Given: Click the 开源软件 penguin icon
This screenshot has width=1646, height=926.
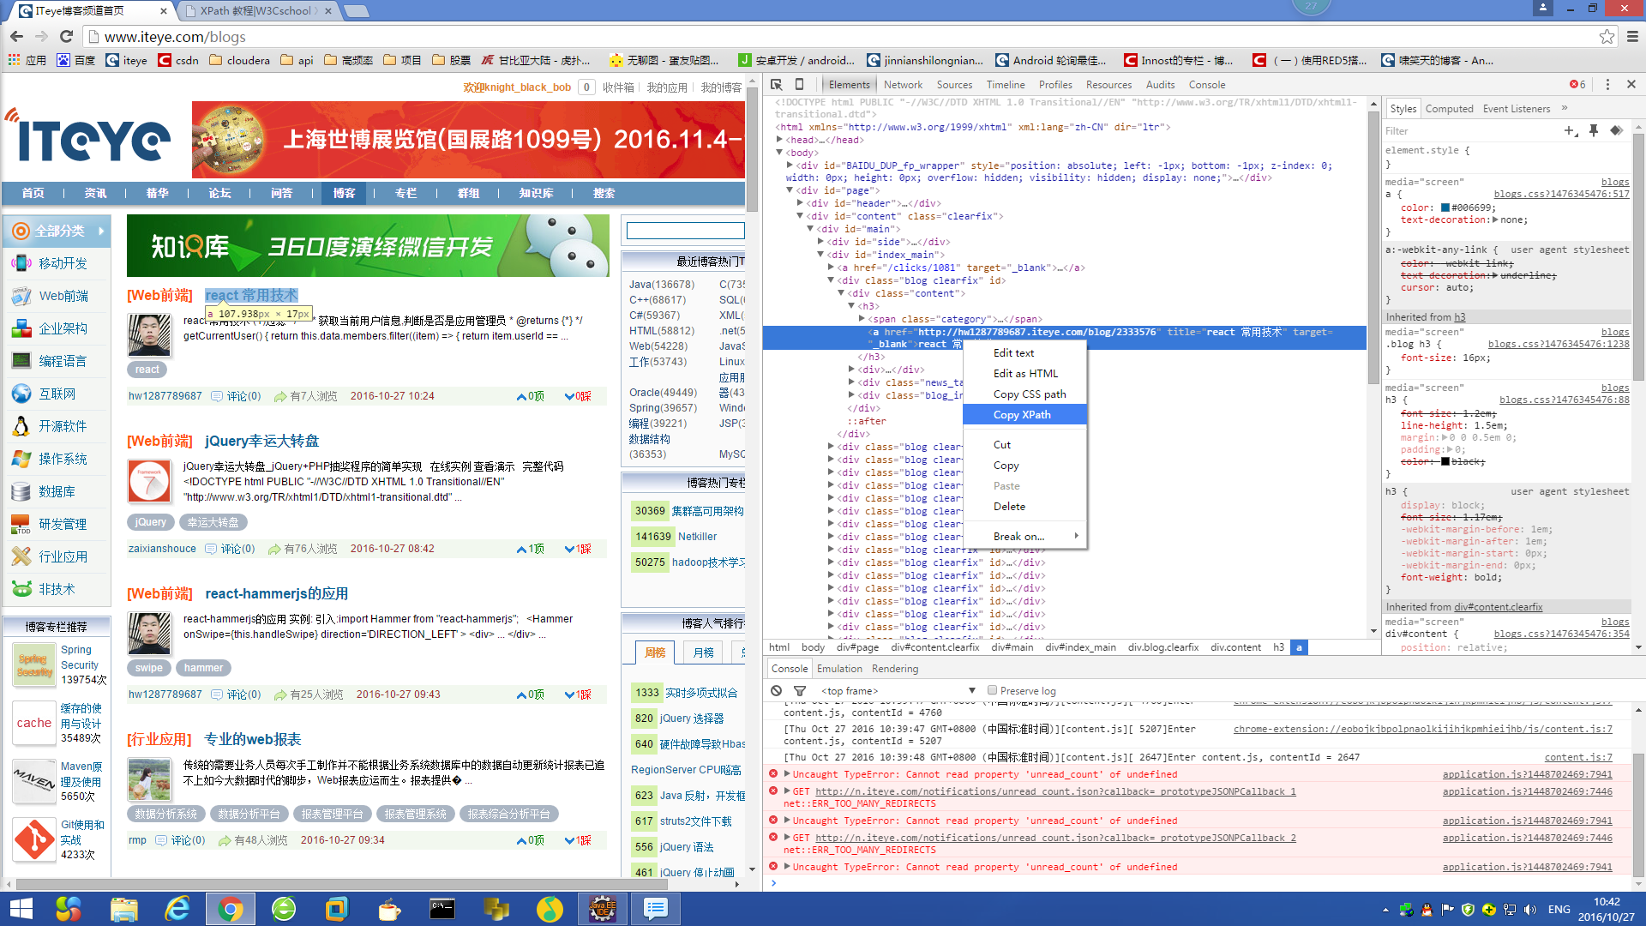Looking at the screenshot, I should pos(21,426).
